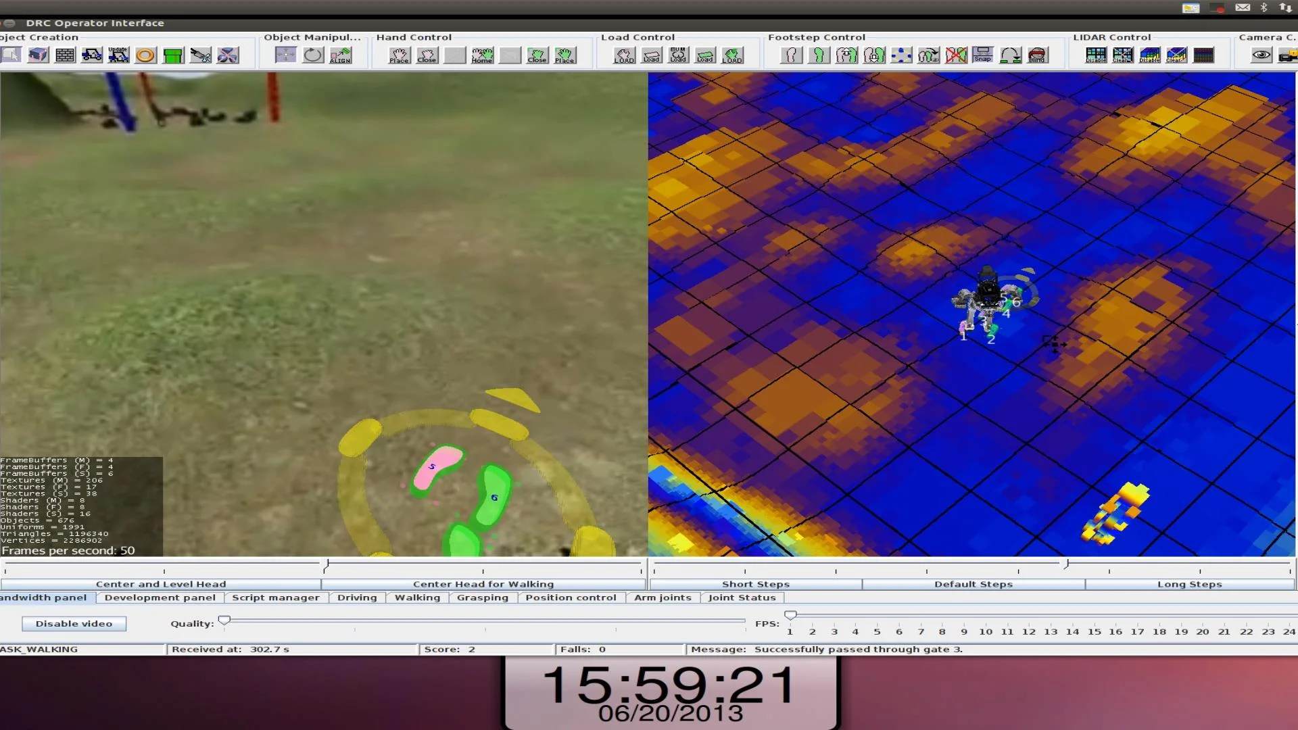Image resolution: width=1298 pixels, height=730 pixels.
Task: Click the gray hand LOAD icon
Action: 624,55
